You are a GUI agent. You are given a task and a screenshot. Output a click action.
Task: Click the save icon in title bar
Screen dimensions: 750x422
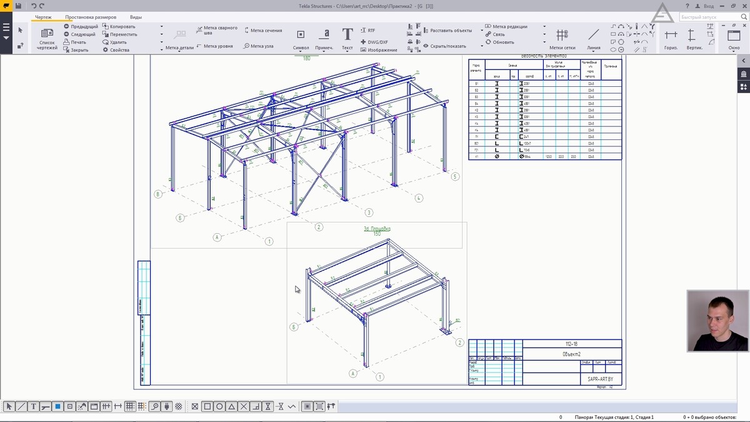click(18, 6)
